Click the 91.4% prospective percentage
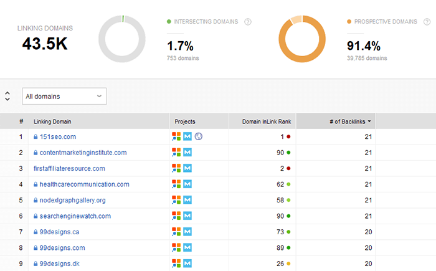 [364, 45]
